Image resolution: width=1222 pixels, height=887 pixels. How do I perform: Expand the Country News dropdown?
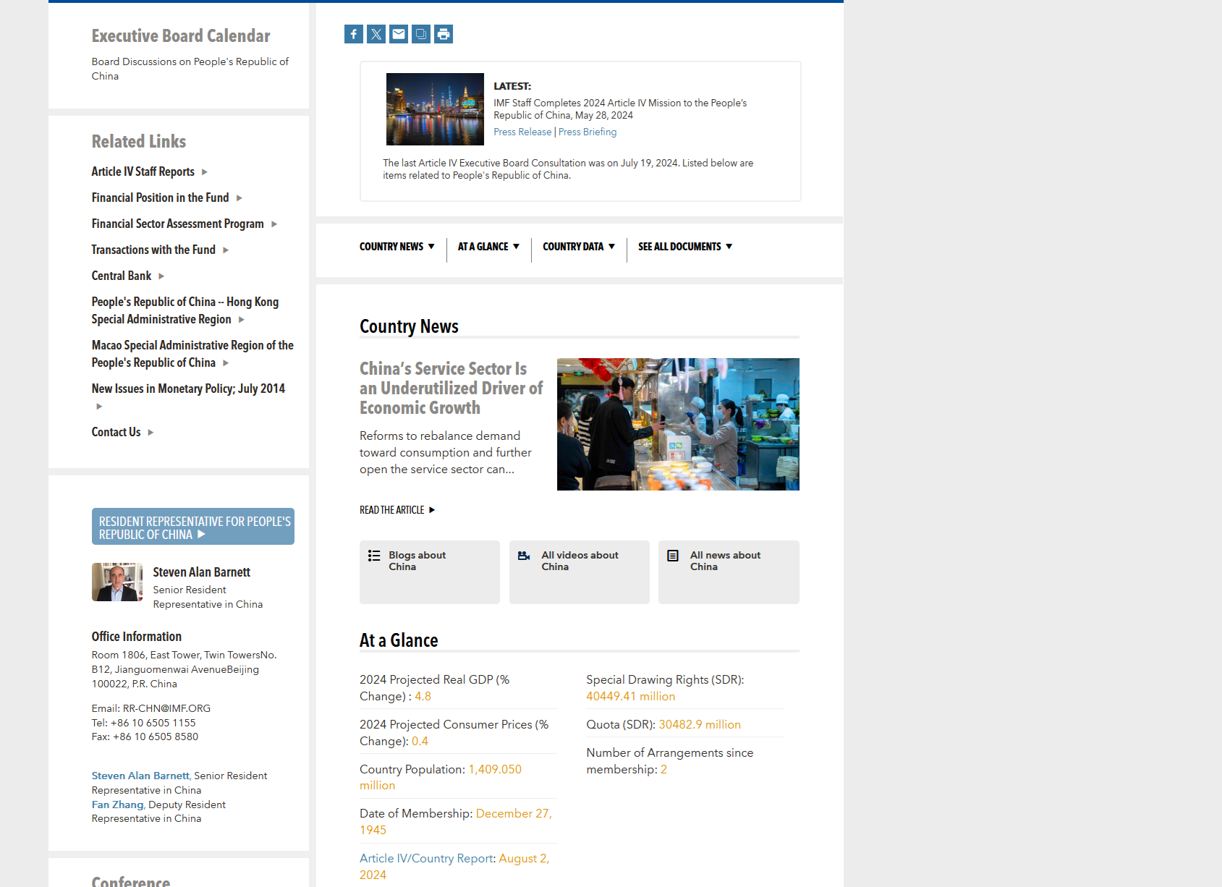click(x=397, y=247)
